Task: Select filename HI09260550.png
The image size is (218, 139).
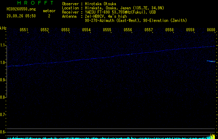Action: pos(21,9)
